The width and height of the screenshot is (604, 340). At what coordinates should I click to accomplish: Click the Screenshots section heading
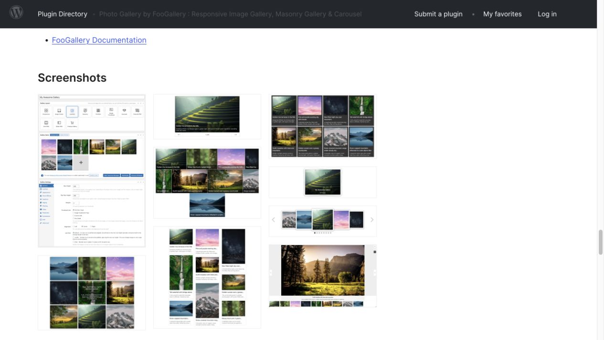click(x=72, y=77)
